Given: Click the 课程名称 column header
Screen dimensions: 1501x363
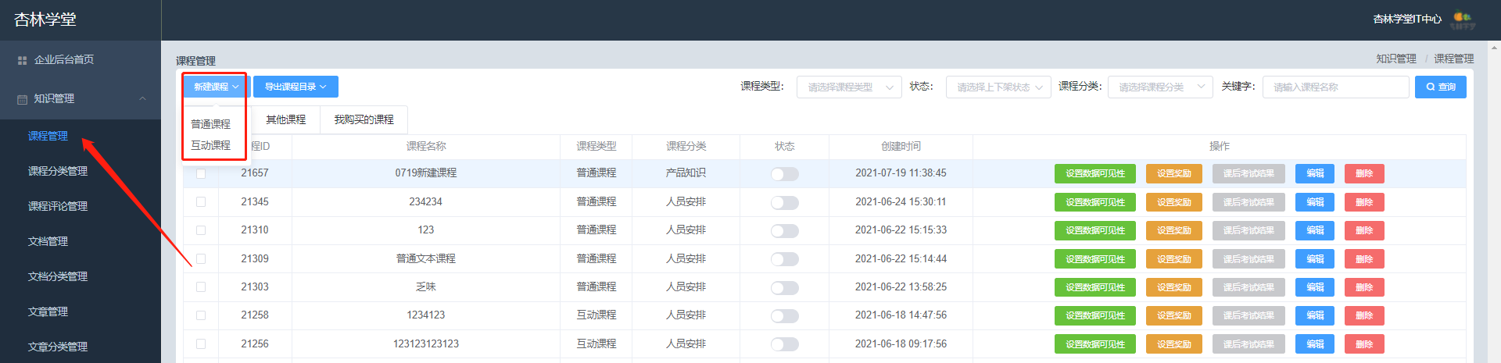Looking at the screenshot, I should [x=426, y=146].
